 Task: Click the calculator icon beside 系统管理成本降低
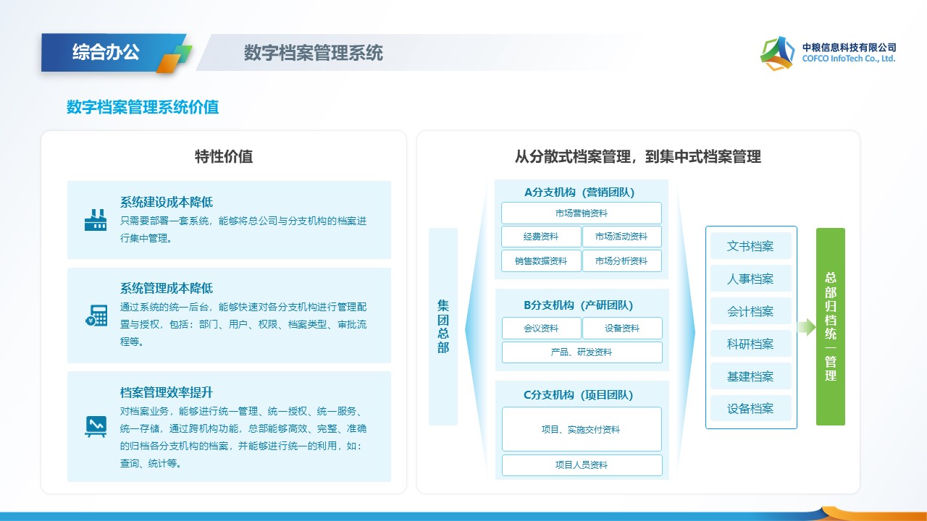click(96, 315)
